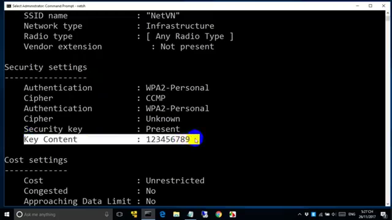Open the notepad-style app on the taskbar

tap(190, 215)
